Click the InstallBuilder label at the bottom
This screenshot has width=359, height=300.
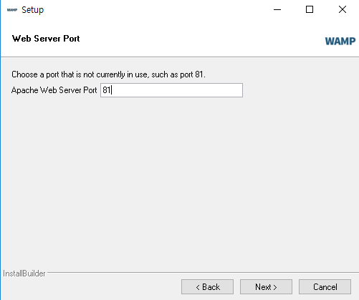(x=24, y=274)
